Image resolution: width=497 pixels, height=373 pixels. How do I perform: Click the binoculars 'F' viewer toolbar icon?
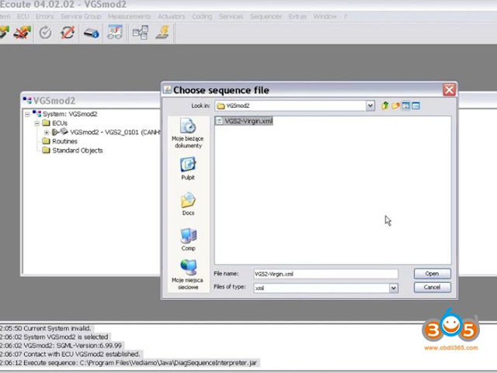click(x=115, y=33)
